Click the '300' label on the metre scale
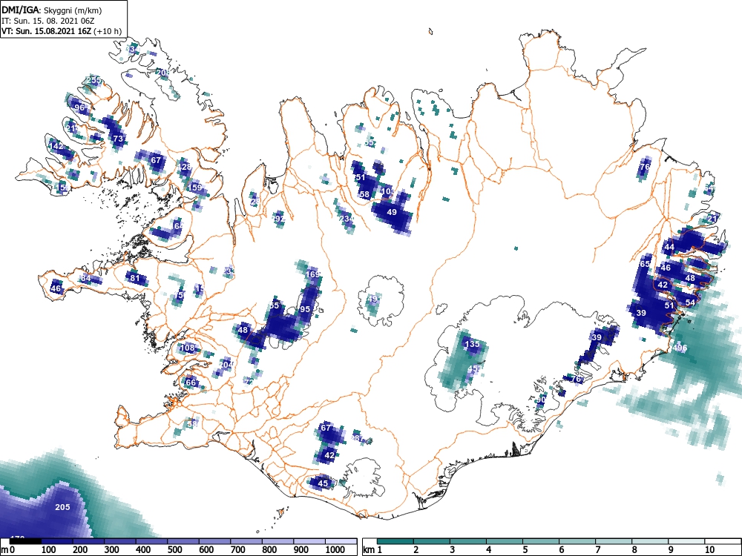 coord(112,550)
